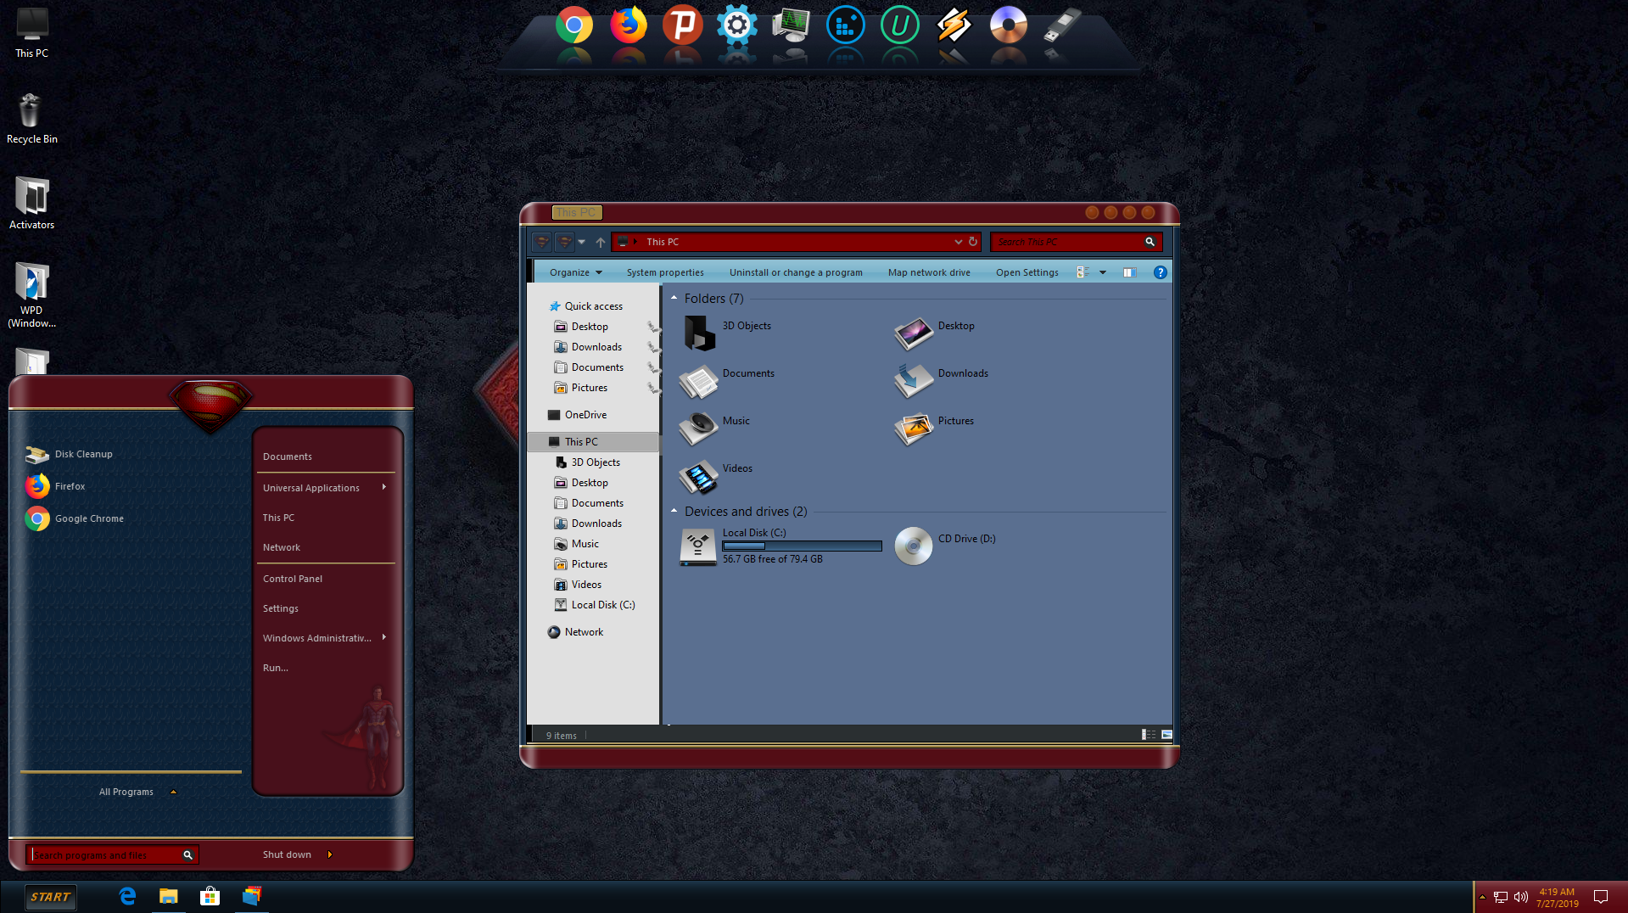1628x913 pixels.
Task: Open This PC desktop shortcut
Action: pos(32,33)
